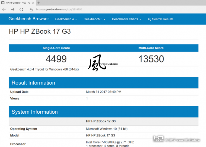This screenshot has width=206, height=147.
Task: Select the multi-core score 13530
Action: pyautogui.click(x=151, y=59)
